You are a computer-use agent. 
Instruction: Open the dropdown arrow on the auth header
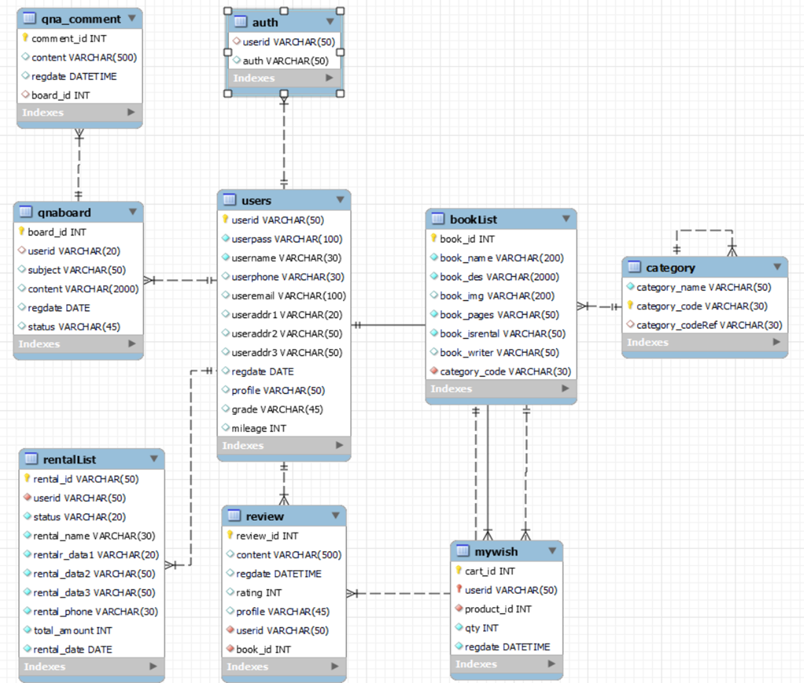pos(330,22)
